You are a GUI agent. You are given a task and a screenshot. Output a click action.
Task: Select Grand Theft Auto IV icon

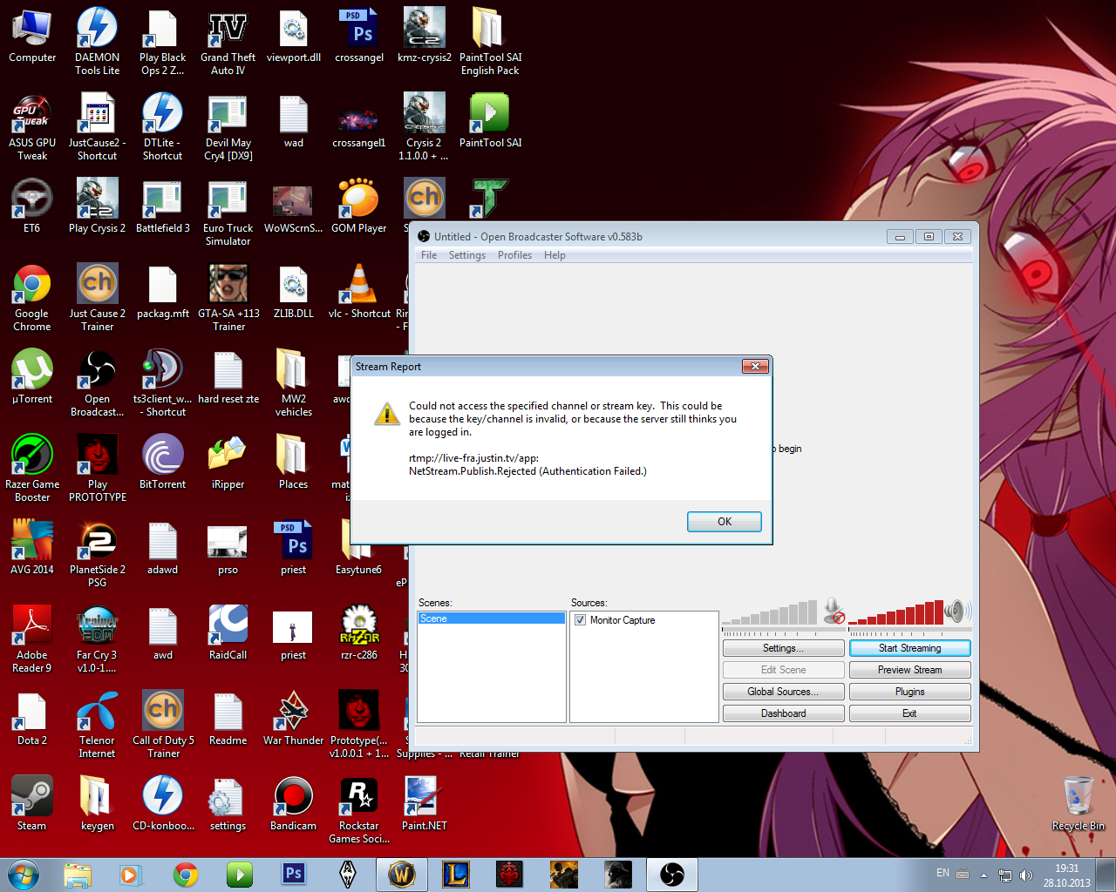(228, 41)
